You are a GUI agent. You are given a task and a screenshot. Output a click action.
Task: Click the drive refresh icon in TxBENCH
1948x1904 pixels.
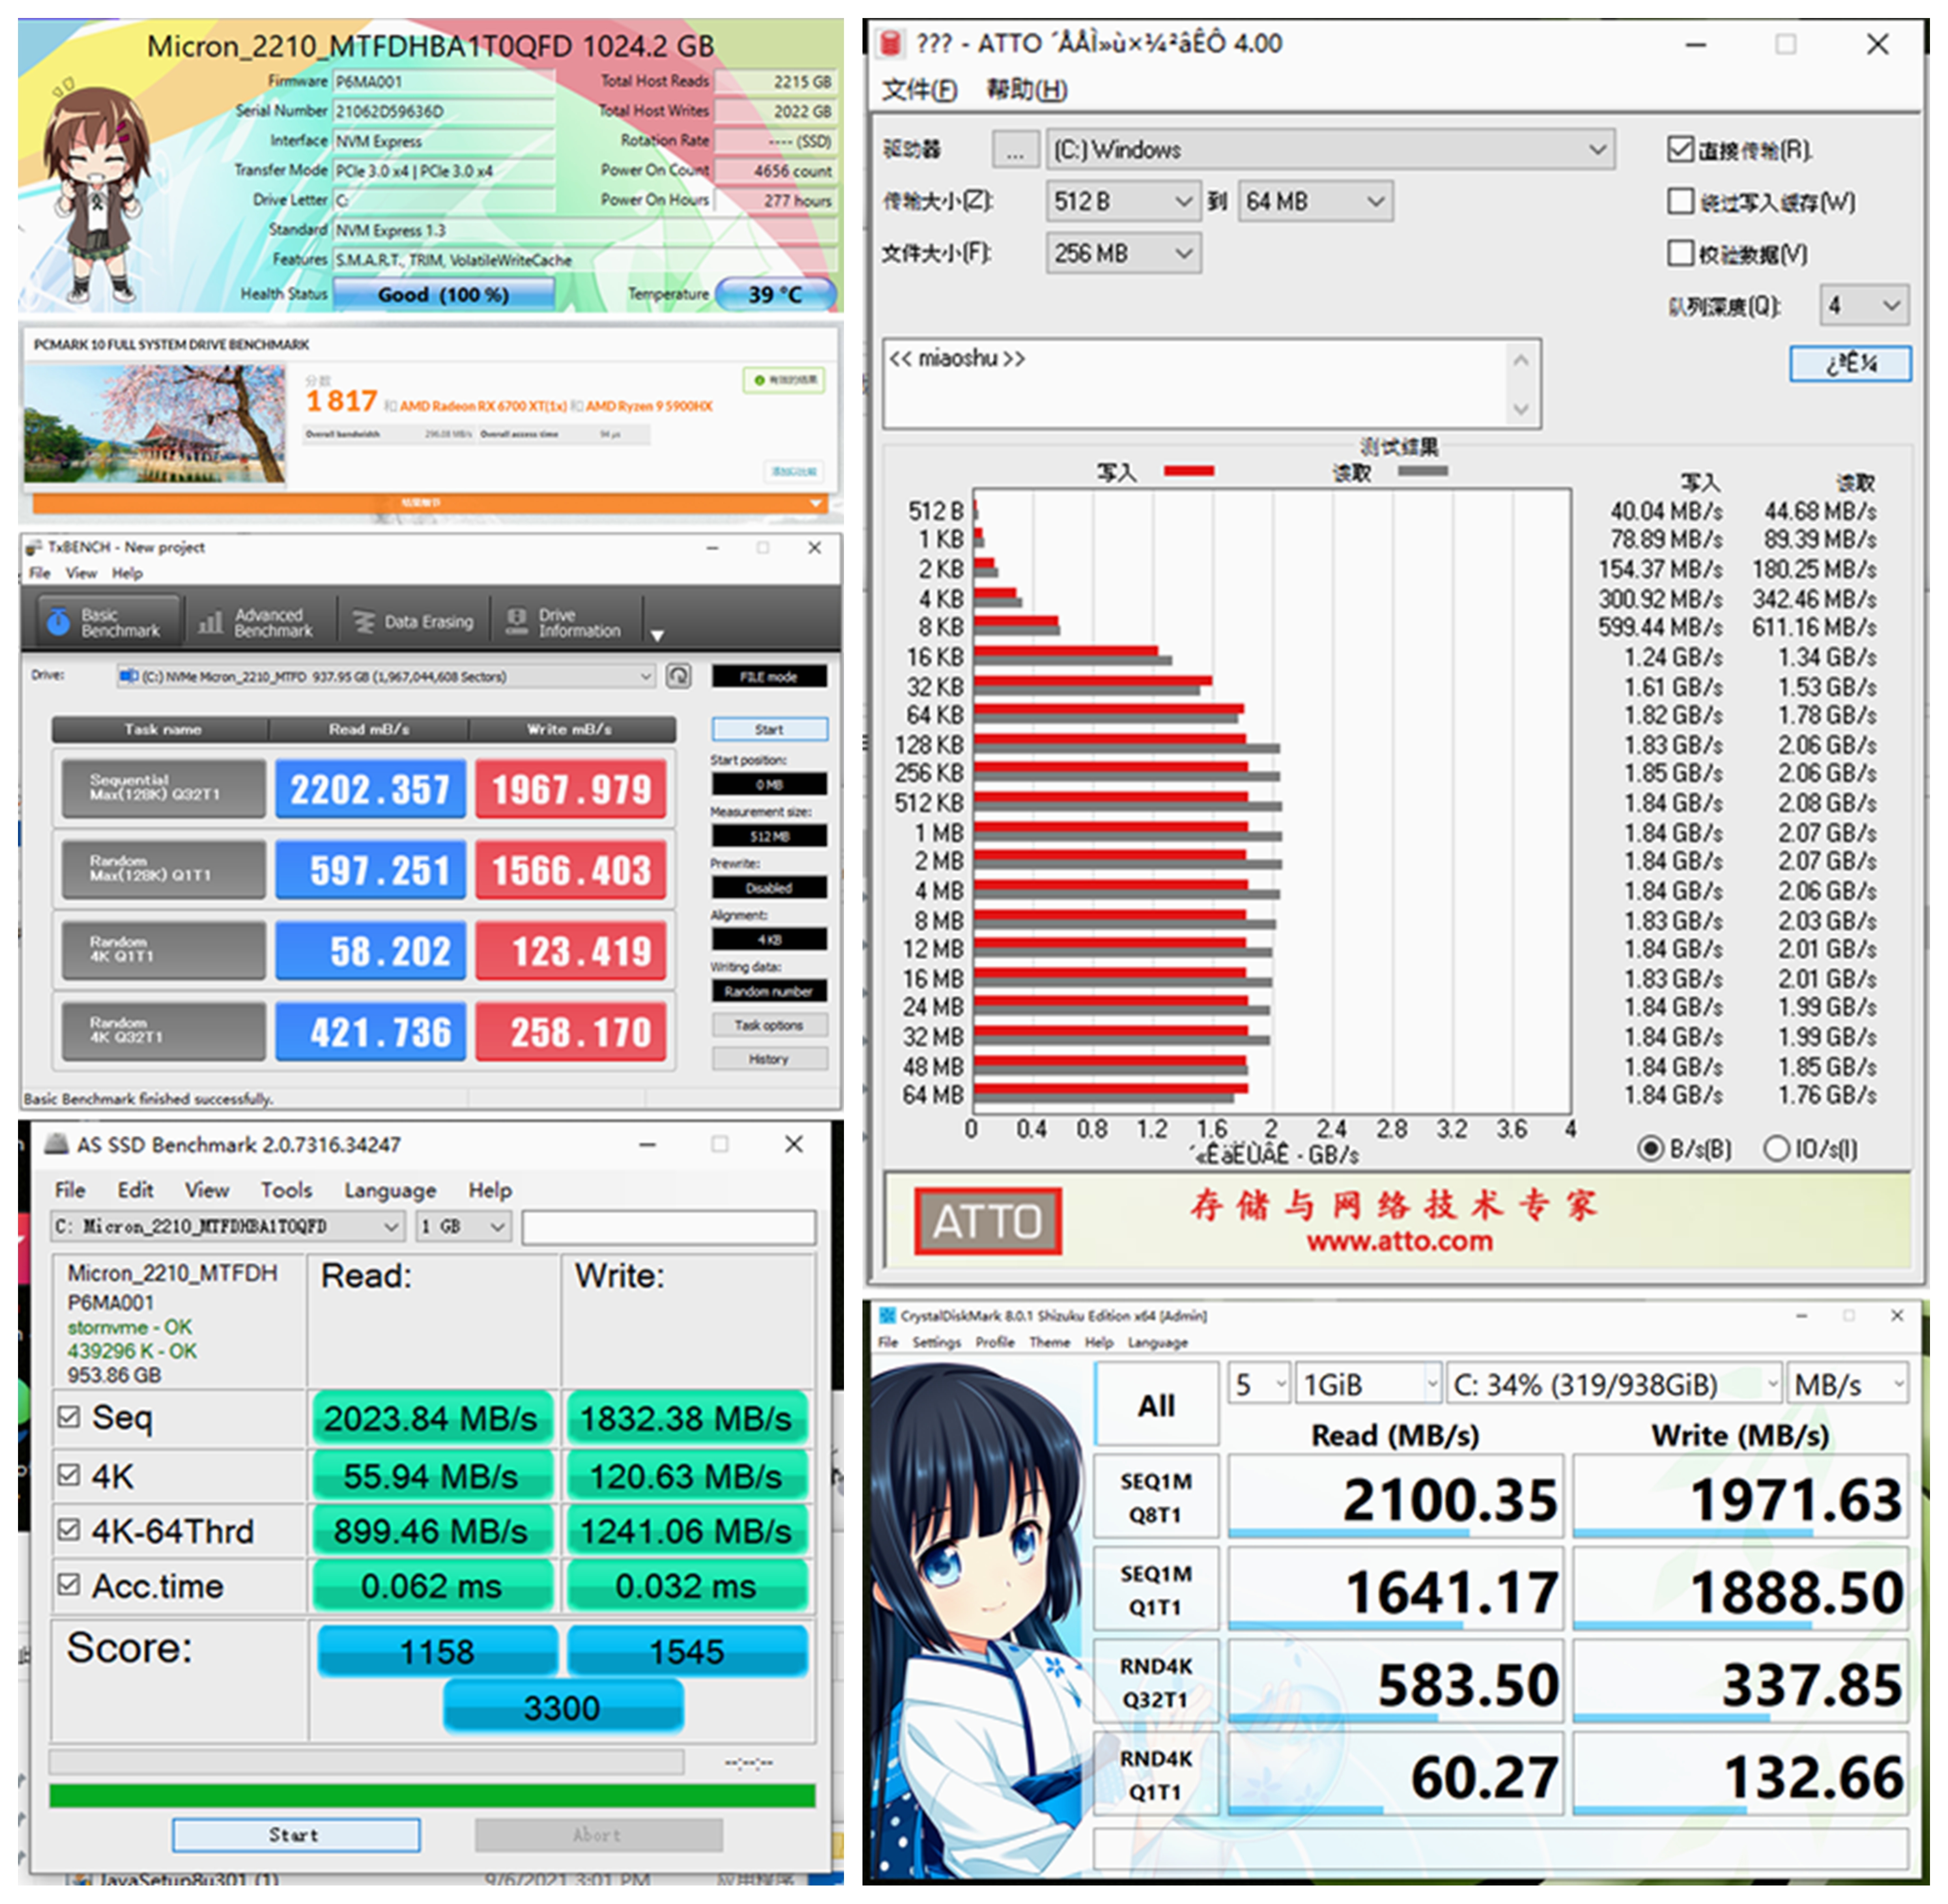pos(678,677)
